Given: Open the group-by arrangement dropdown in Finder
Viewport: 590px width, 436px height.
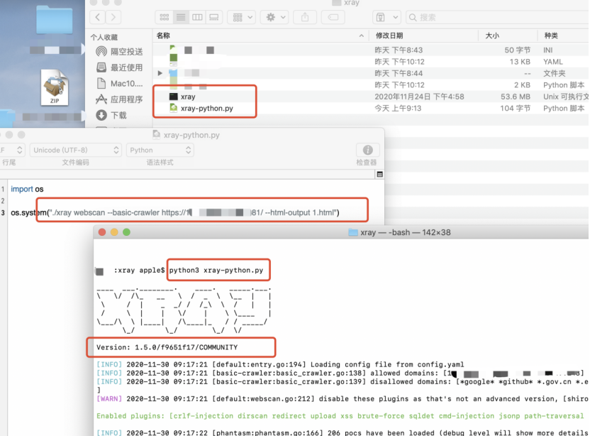Looking at the screenshot, I should 242,17.
